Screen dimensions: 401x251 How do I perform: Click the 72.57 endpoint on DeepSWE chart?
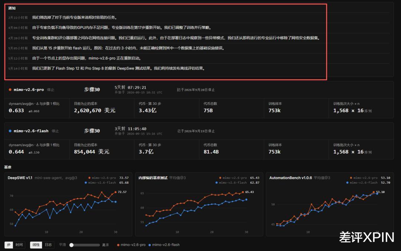click(115, 192)
